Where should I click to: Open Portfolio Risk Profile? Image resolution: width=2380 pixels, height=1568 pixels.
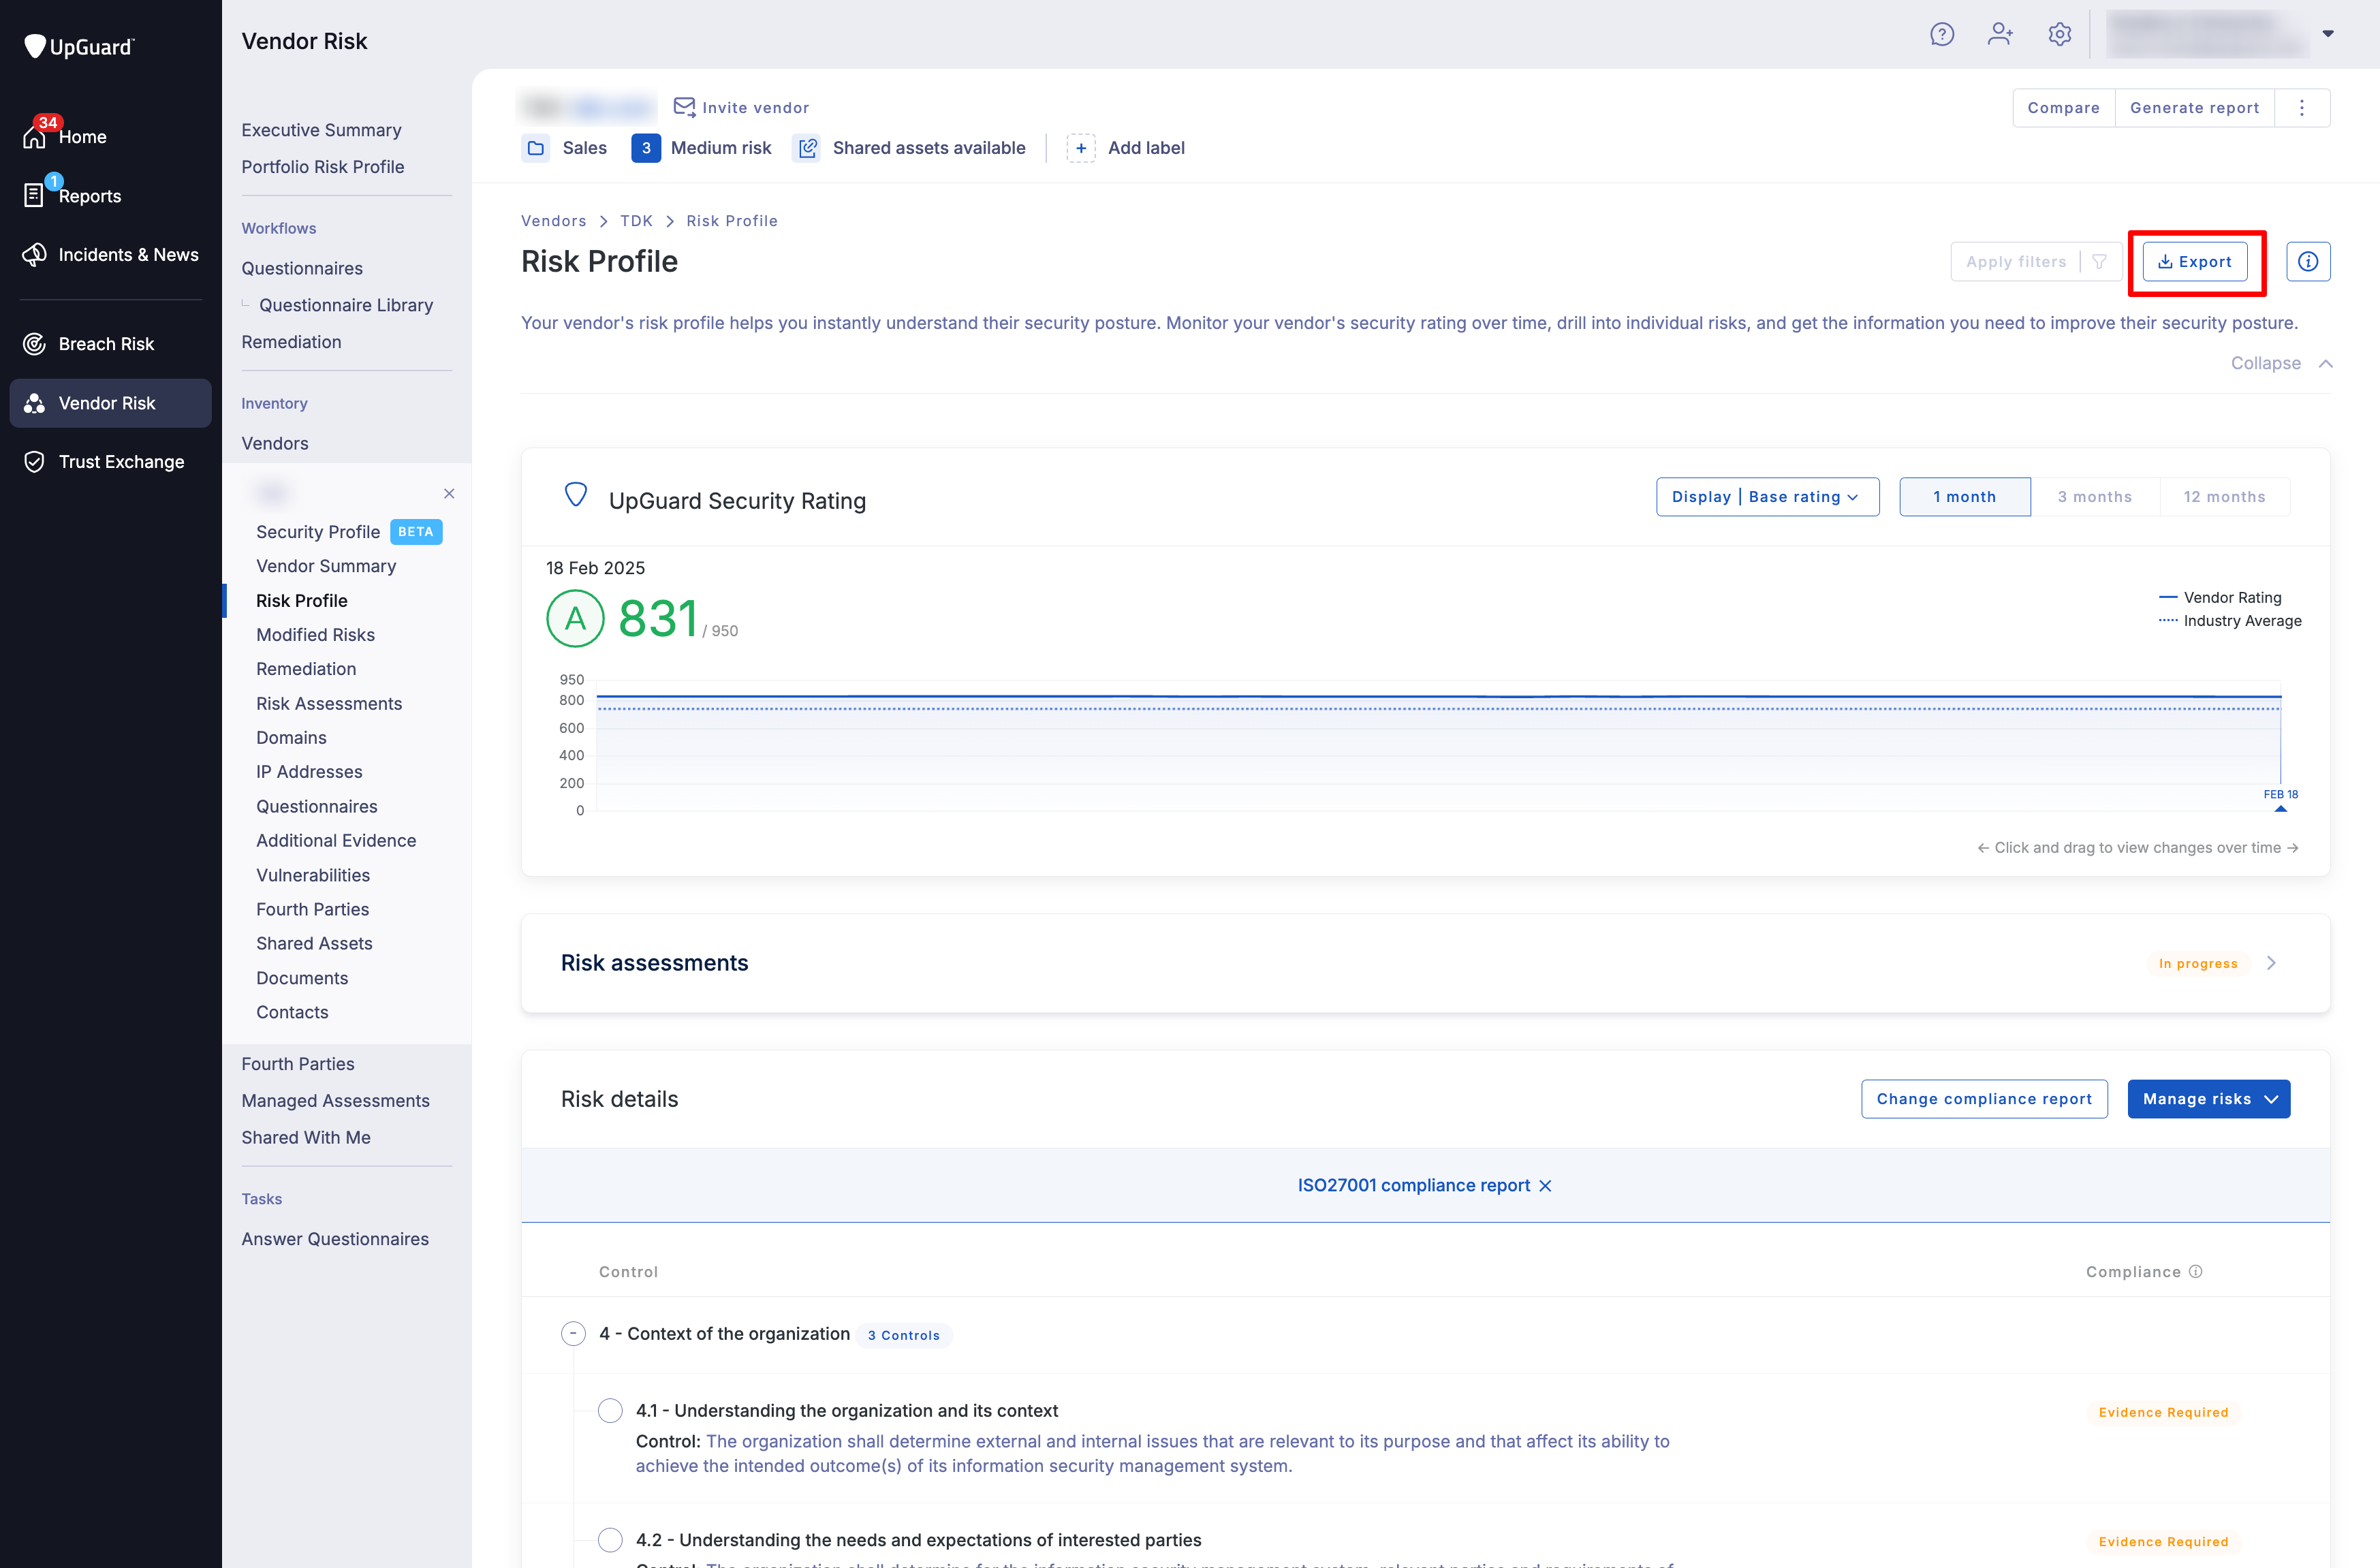[322, 167]
